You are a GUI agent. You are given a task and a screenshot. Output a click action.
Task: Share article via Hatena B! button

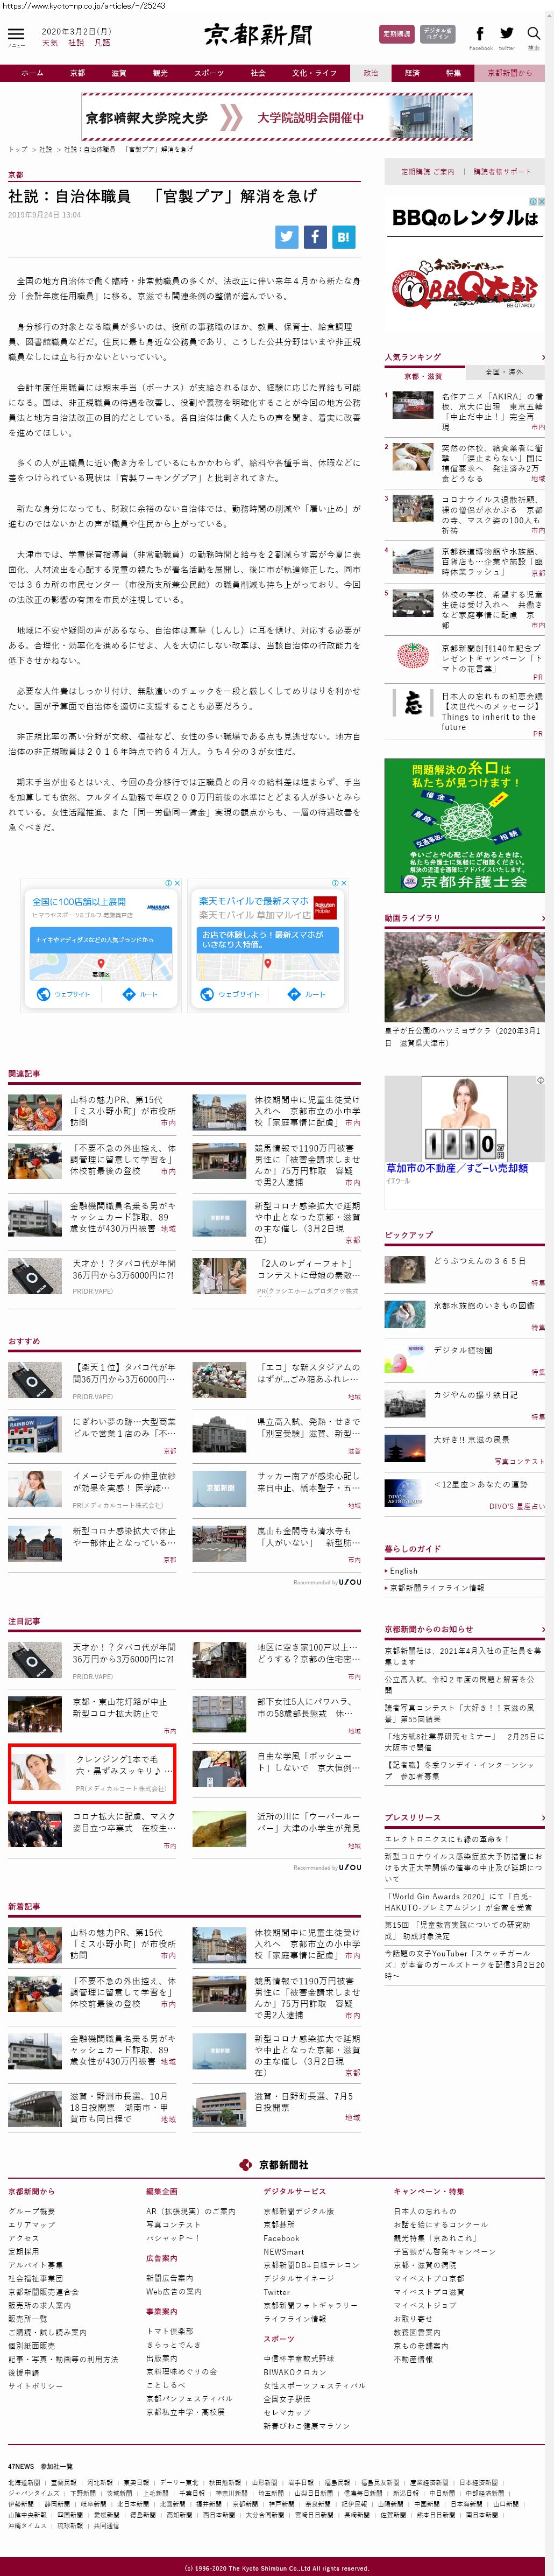point(343,236)
